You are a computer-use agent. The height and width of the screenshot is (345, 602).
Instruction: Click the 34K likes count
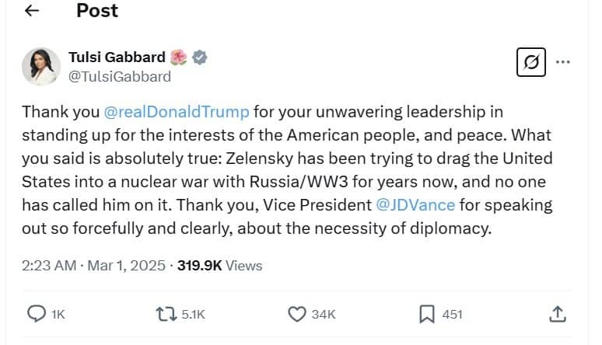pos(323,315)
